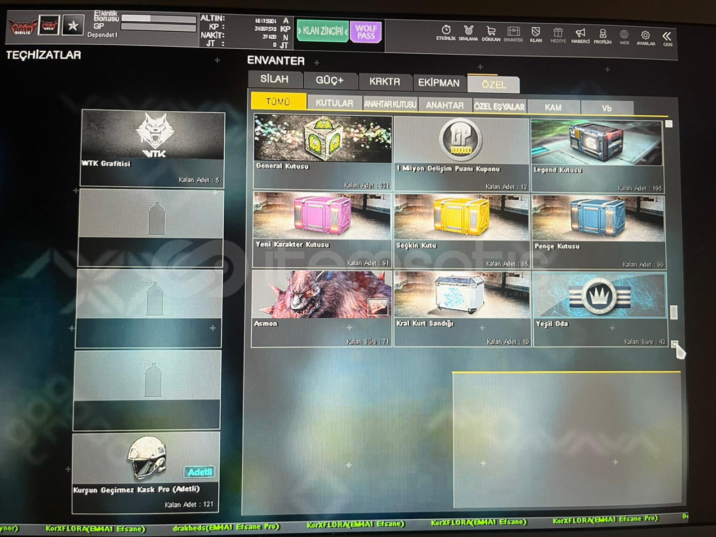Click the Envanter icon in top bar
Viewport: 716px width, 537px height.
[x=513, y=34]
